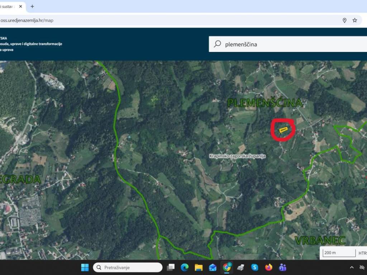Image resolution: width=367 pixels, height=275 pixels.
Task: Open Skype from the taskbar
Action: 254,267
